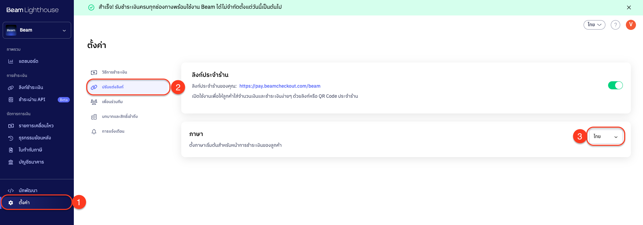Click the ธุรกรรมย้อนหลัง history icon
This screenshot has width=643, height=225.
(11, 138)
